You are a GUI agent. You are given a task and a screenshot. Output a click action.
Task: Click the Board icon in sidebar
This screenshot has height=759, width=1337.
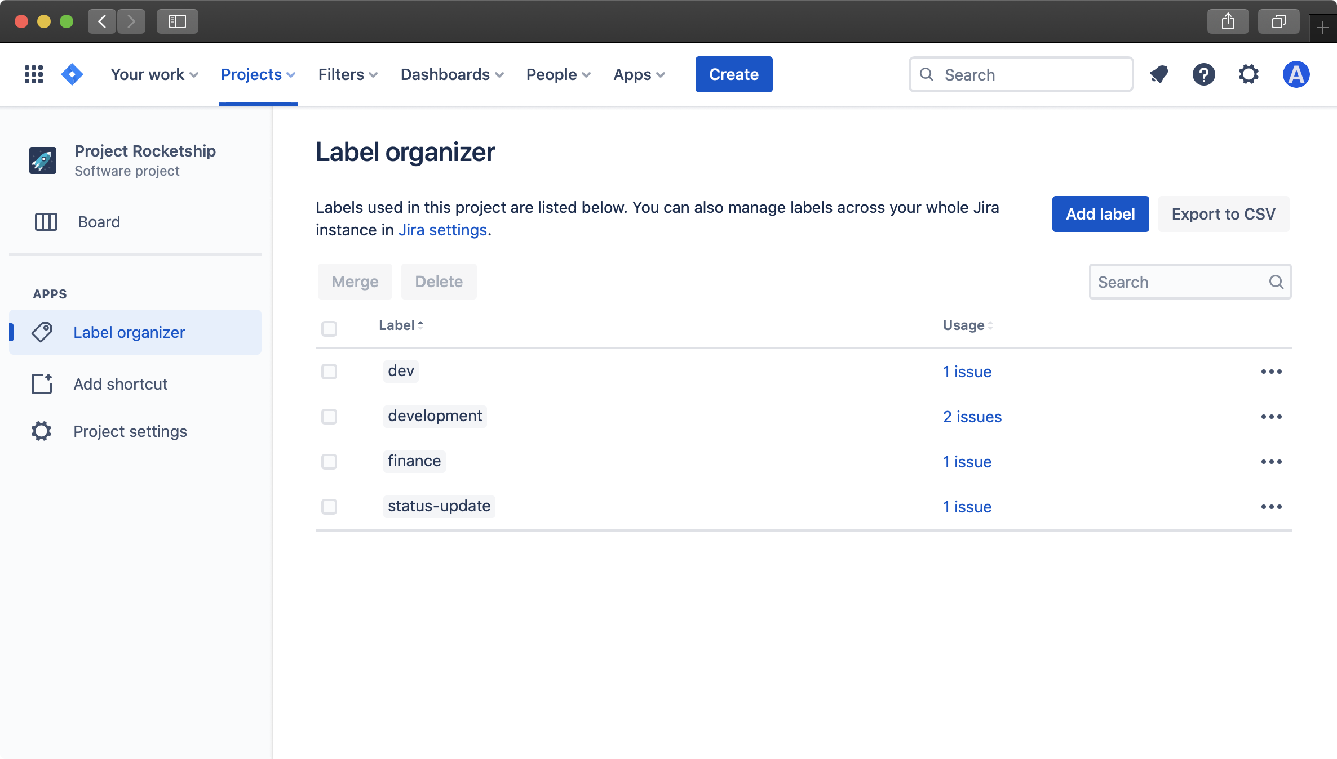[x=46, y=221]
